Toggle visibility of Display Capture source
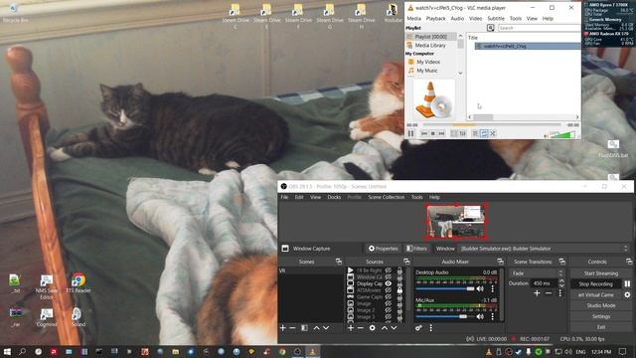The height and width of the screenshot is (358, 636). [x=389, y=283]
